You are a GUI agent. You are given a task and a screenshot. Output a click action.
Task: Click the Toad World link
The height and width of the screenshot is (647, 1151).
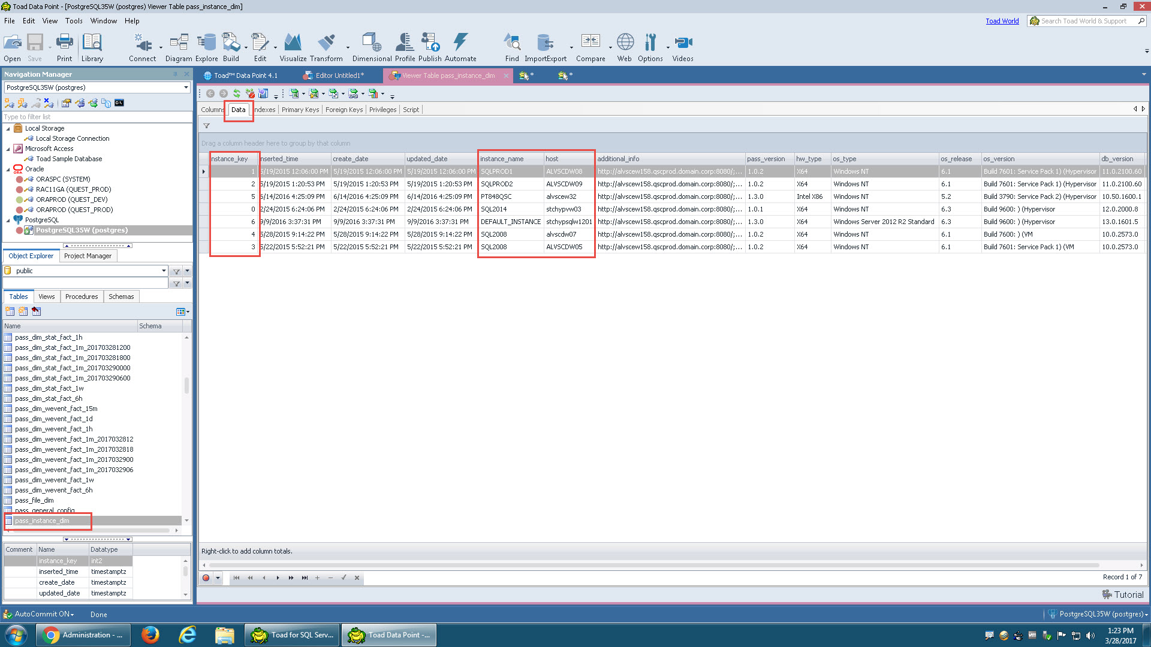pyautogui.click(x=1002, y=21)
